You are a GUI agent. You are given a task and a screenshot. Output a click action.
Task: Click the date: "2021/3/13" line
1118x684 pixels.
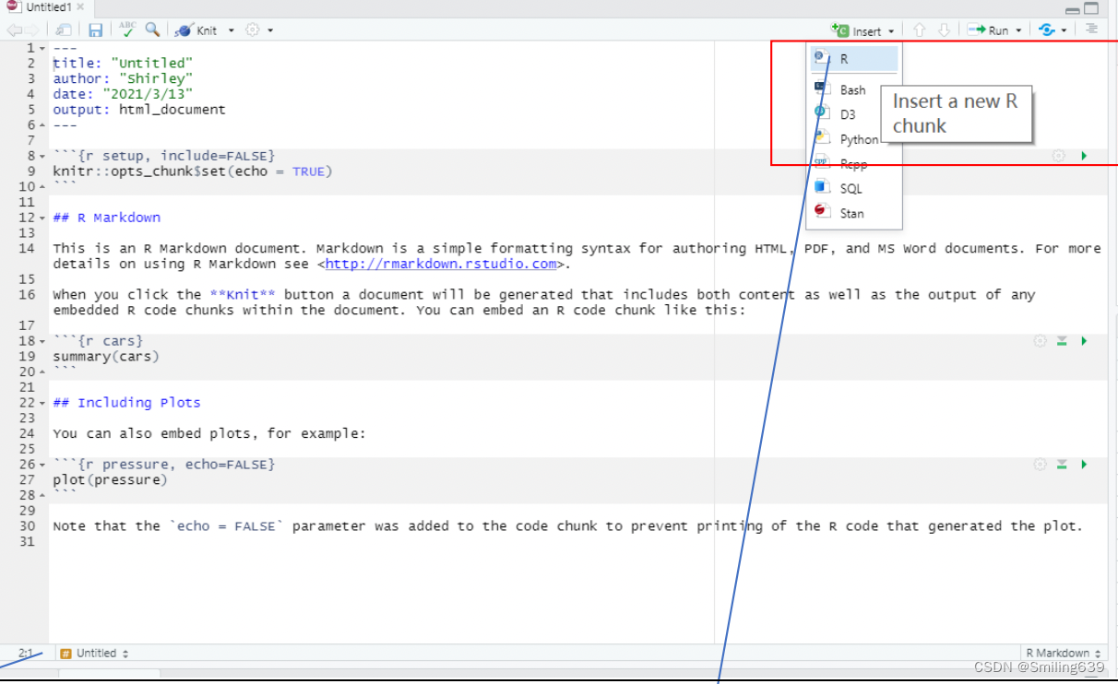point(123,94)
